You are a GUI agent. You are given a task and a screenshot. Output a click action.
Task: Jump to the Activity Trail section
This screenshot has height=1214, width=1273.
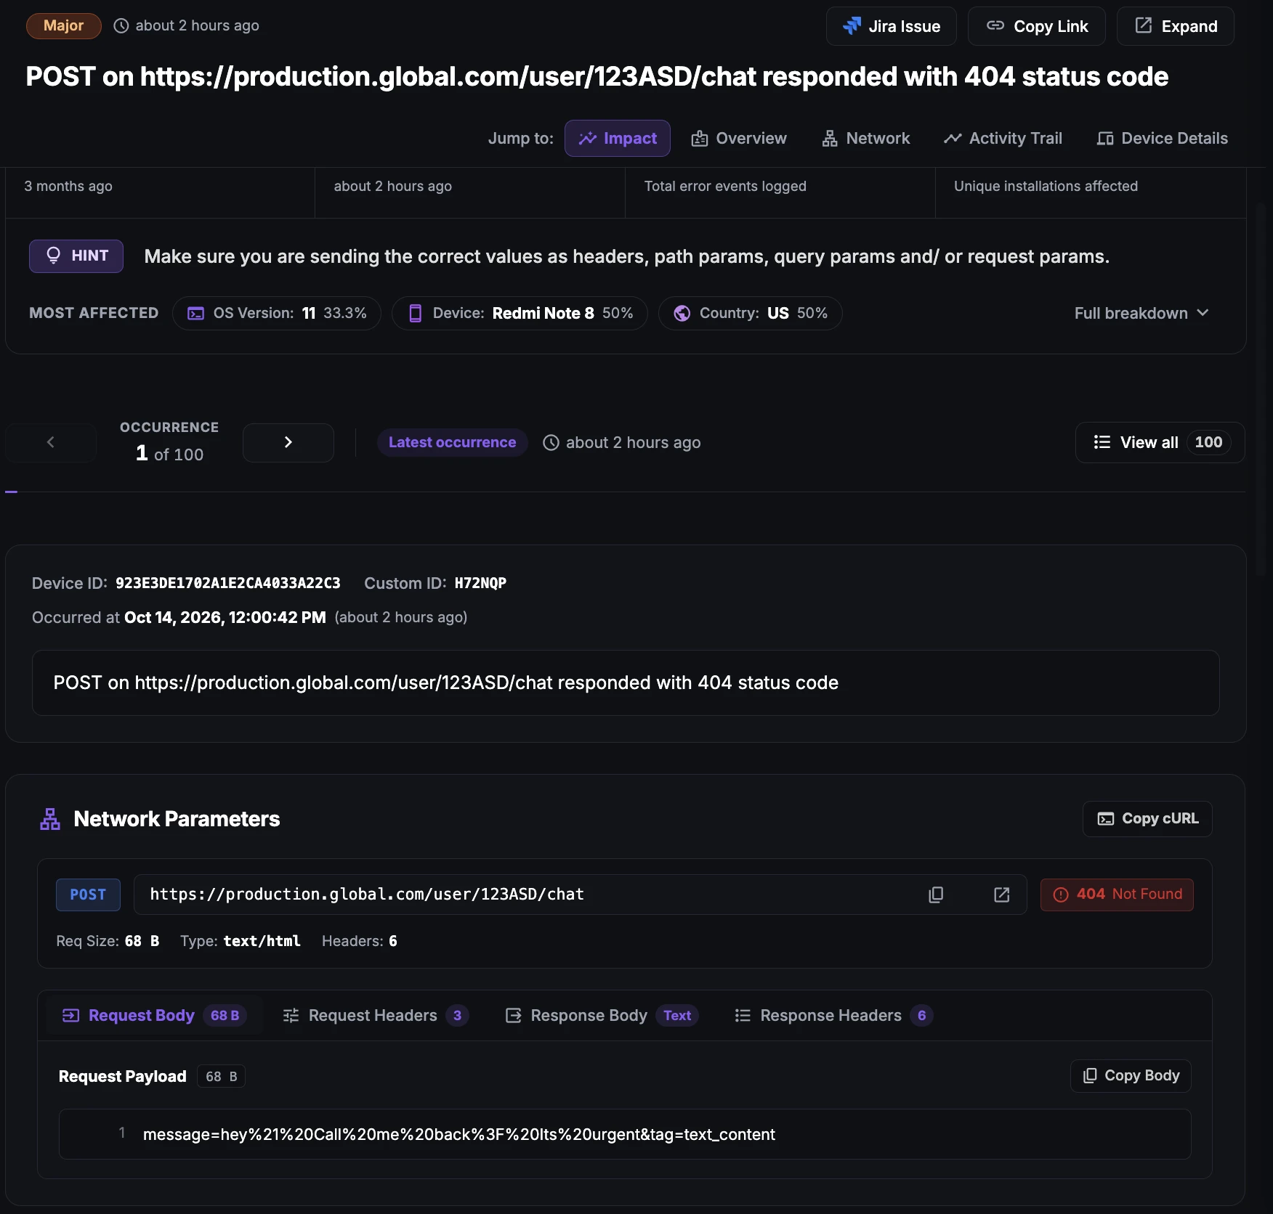[x=1003, y=138]
